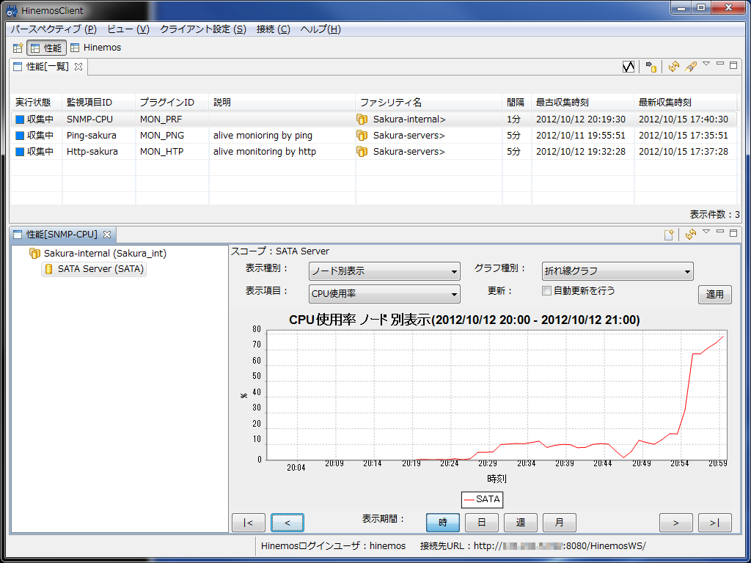
Task: Select the 月 display period toggle
Action: point(559,523)
